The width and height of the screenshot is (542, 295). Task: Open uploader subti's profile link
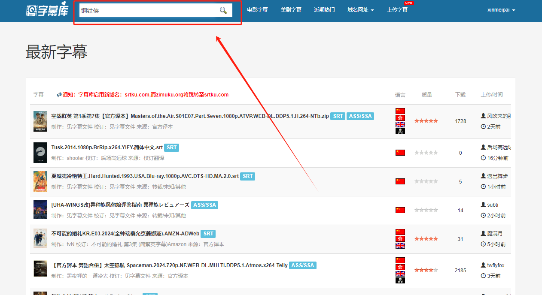pyautogui.click(x=492, y=205)
